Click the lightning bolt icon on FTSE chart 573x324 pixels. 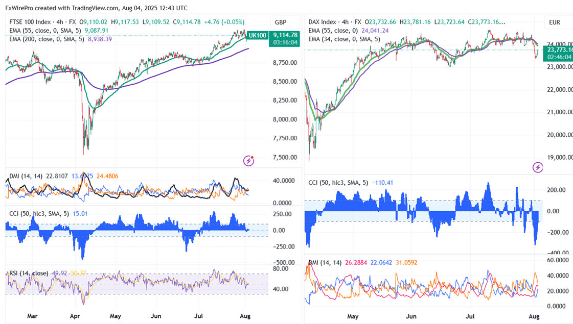[x=249, y=160]
